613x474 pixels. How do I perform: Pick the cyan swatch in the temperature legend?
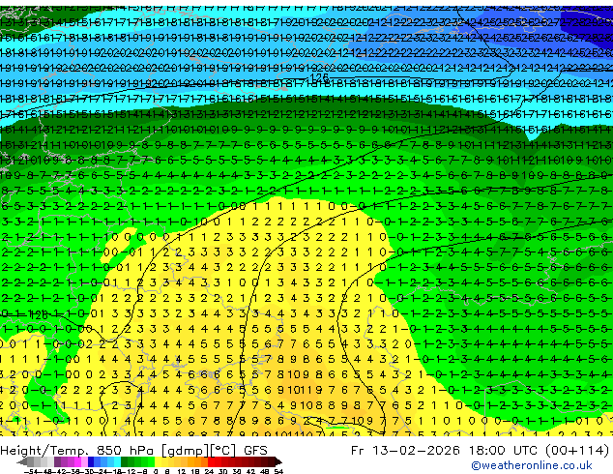(x=117, y=461)
